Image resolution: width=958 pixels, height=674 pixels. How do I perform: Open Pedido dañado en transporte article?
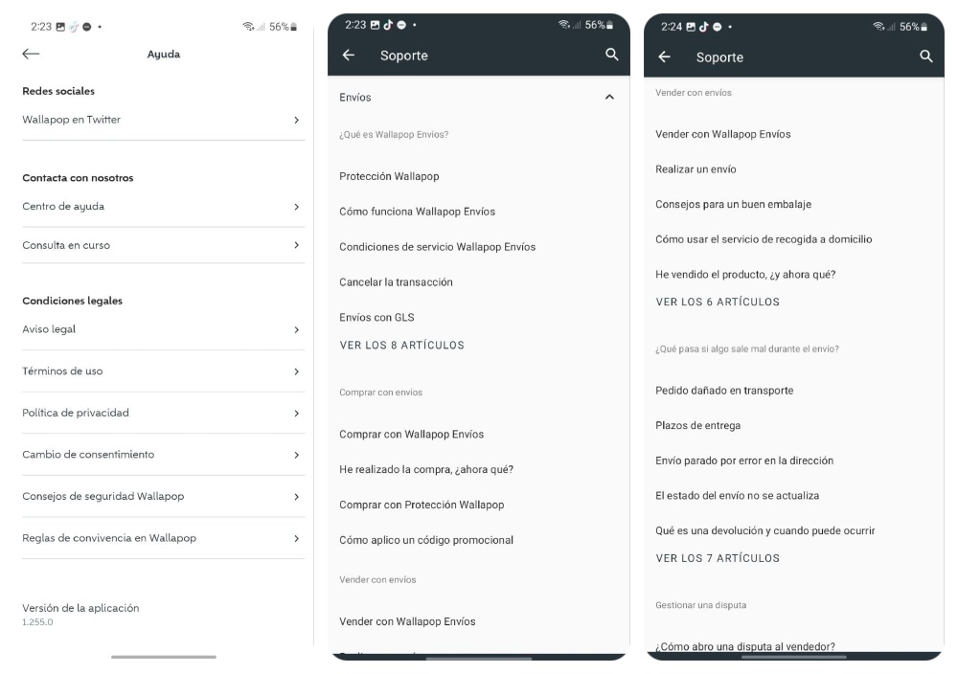click(724, 390)
